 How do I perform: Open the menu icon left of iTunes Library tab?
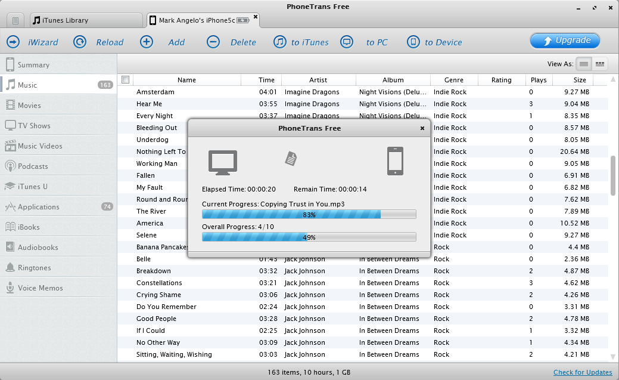click(x=15, y=20)
